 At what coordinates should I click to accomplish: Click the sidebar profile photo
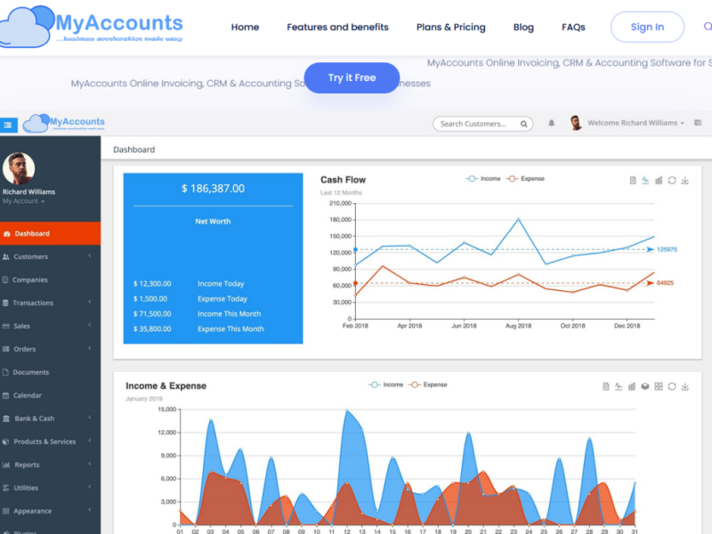[x=19, y=168]
